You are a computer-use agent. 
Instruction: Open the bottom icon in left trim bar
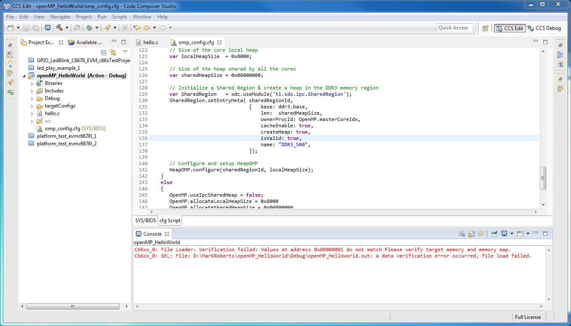pyautogui.click(x=10, y=92)
